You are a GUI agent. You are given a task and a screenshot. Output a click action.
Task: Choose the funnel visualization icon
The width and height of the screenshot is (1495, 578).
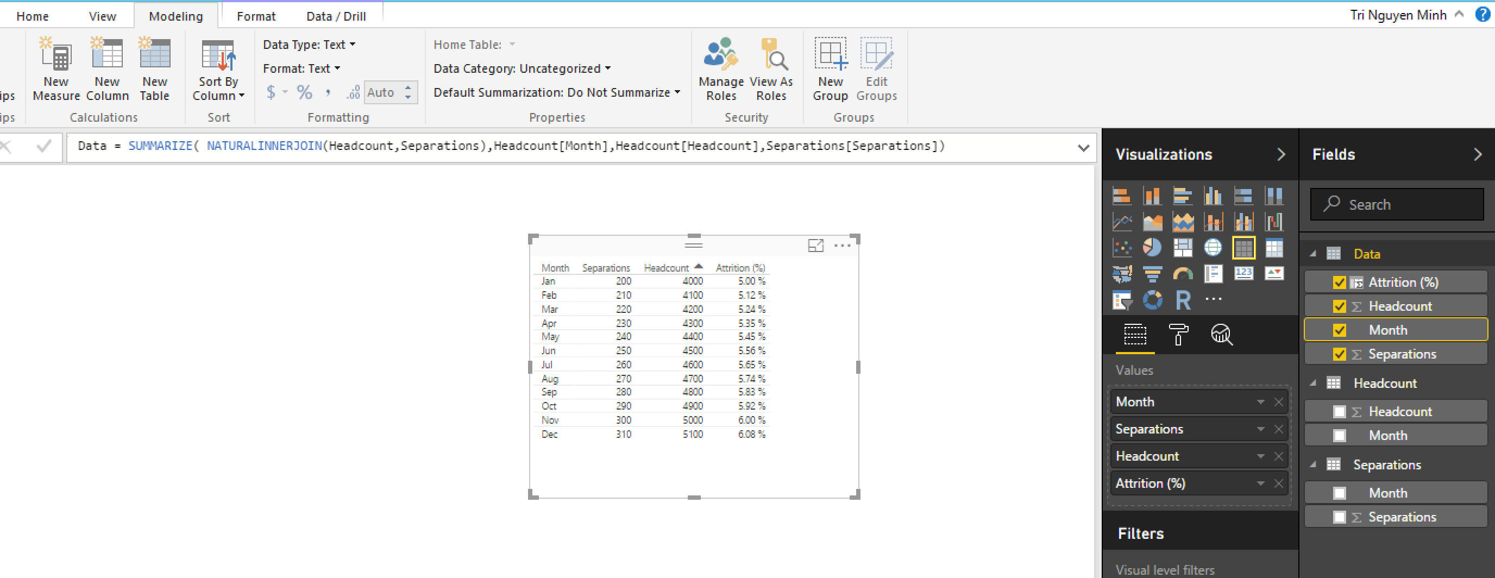(1152, 273)
